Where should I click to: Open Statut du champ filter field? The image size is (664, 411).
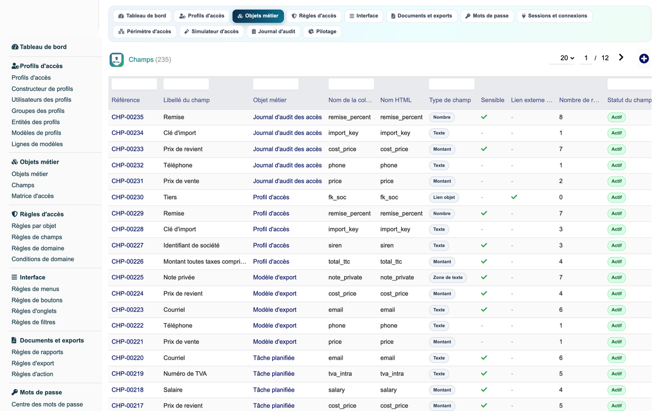630,84
